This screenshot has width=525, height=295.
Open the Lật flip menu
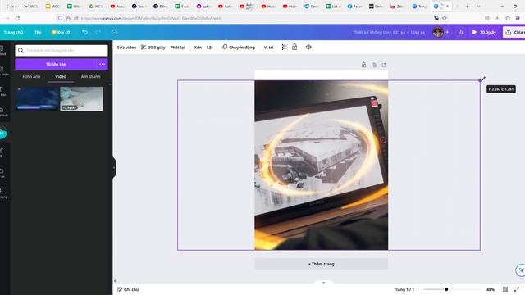(210, 48)
